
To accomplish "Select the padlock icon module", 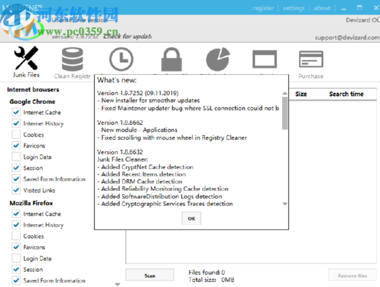I will (x=172, y=59).
